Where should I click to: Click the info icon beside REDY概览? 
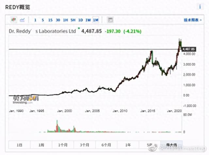[200, 7]
